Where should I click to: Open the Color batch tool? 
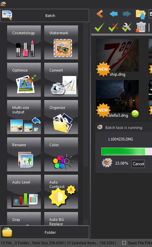[61, 154]
